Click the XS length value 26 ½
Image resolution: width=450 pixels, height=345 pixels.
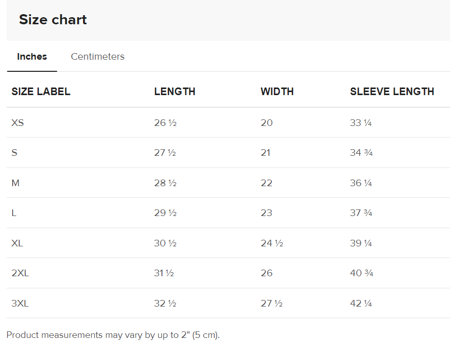165,123
